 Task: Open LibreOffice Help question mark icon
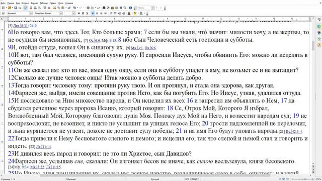click(130, 8)
